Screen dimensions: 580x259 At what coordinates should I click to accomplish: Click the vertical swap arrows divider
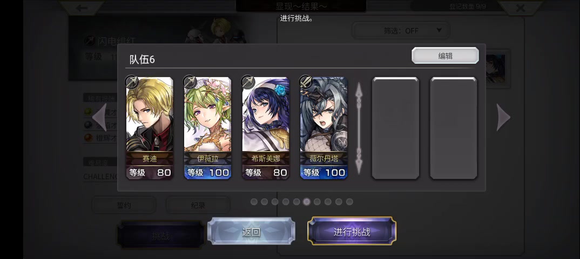point(359,128)
